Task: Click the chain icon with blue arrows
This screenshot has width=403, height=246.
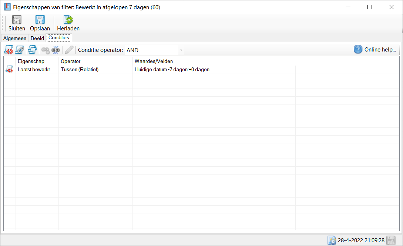Action: (56, 50)
